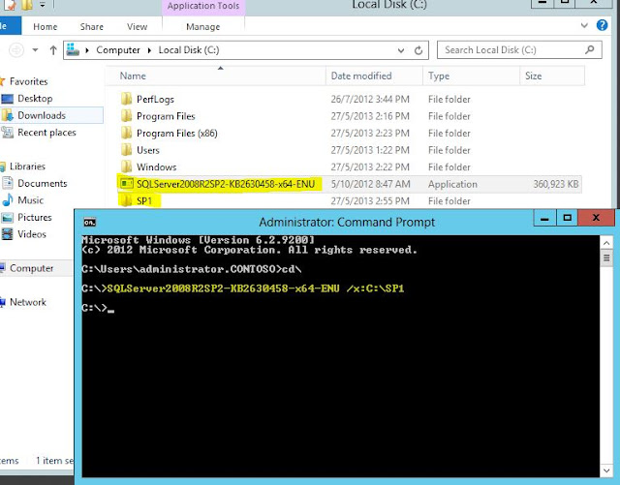This screenshot has height=485, width=620.
Task: Select the SQLServer2008R2SP2 application icon
Action: tap(127, 184)
